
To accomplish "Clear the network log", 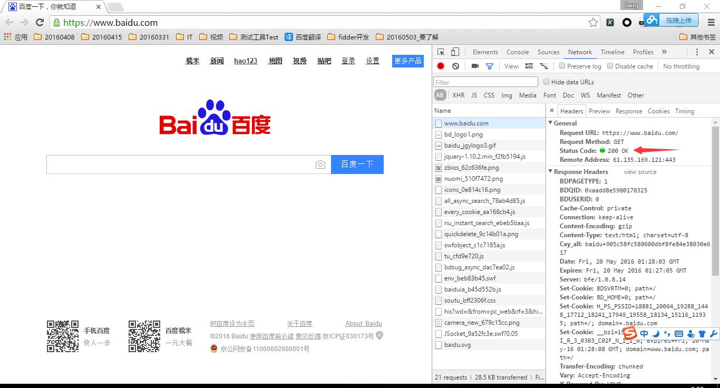I will coord(455,66).
